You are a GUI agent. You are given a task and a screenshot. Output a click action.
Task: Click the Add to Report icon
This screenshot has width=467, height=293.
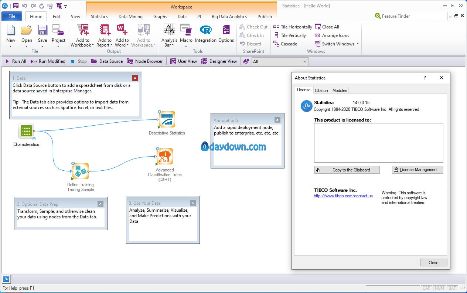(x=105, y=30)
